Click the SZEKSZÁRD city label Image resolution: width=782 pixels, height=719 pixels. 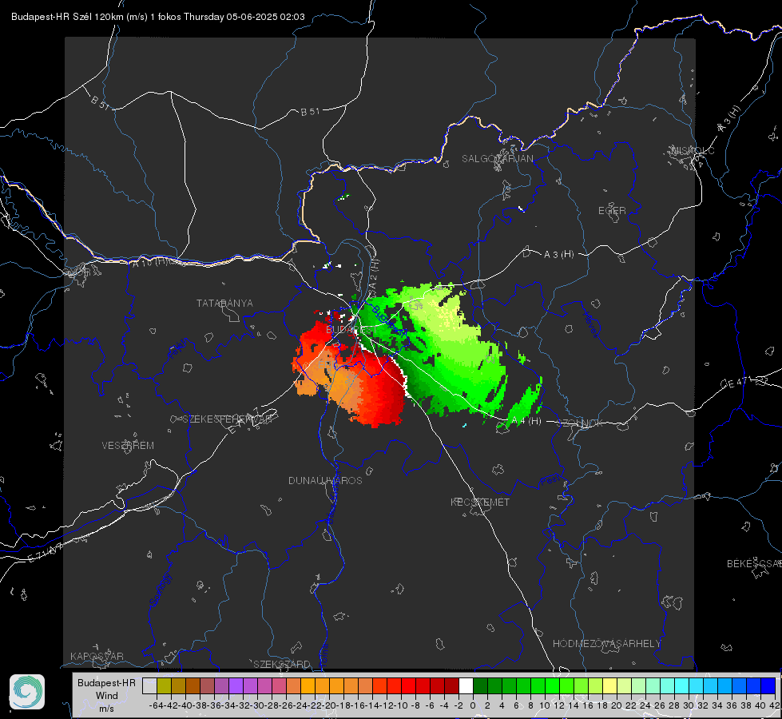(x=282, y=664)
